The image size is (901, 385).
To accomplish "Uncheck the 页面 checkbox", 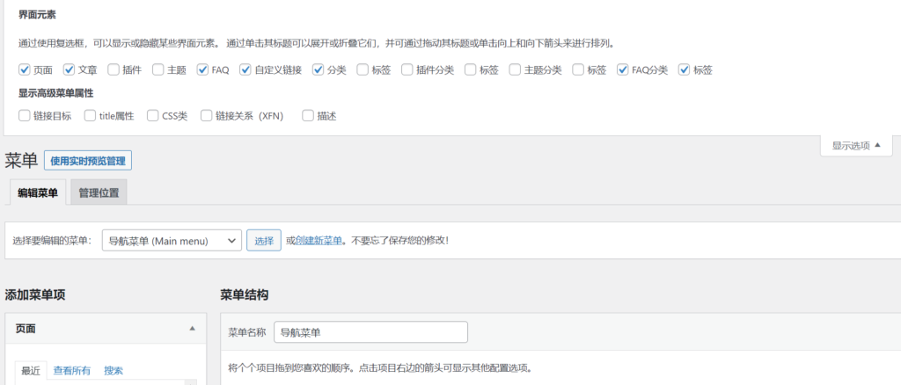I will (25, 69).
